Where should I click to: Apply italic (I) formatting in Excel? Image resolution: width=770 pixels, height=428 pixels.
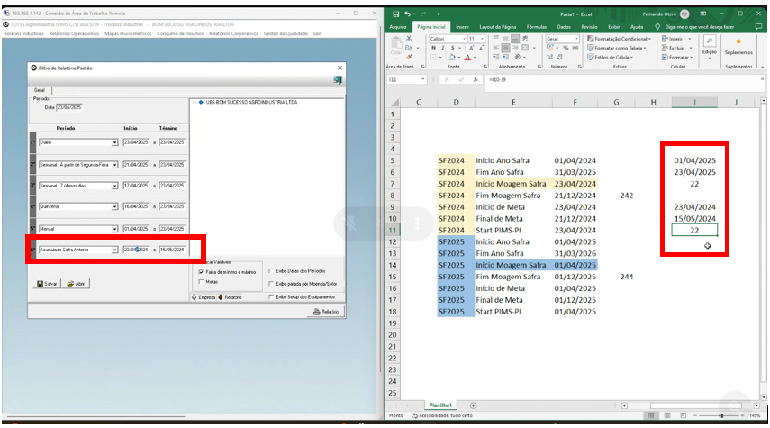tap(443, 48)
